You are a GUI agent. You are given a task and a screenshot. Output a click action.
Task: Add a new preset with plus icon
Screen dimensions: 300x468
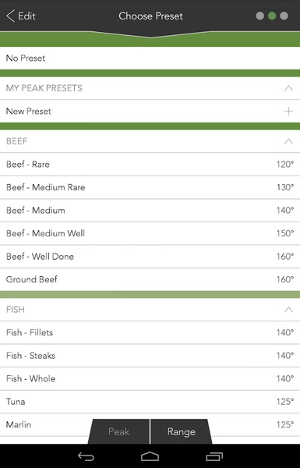(x=288, y=112)
